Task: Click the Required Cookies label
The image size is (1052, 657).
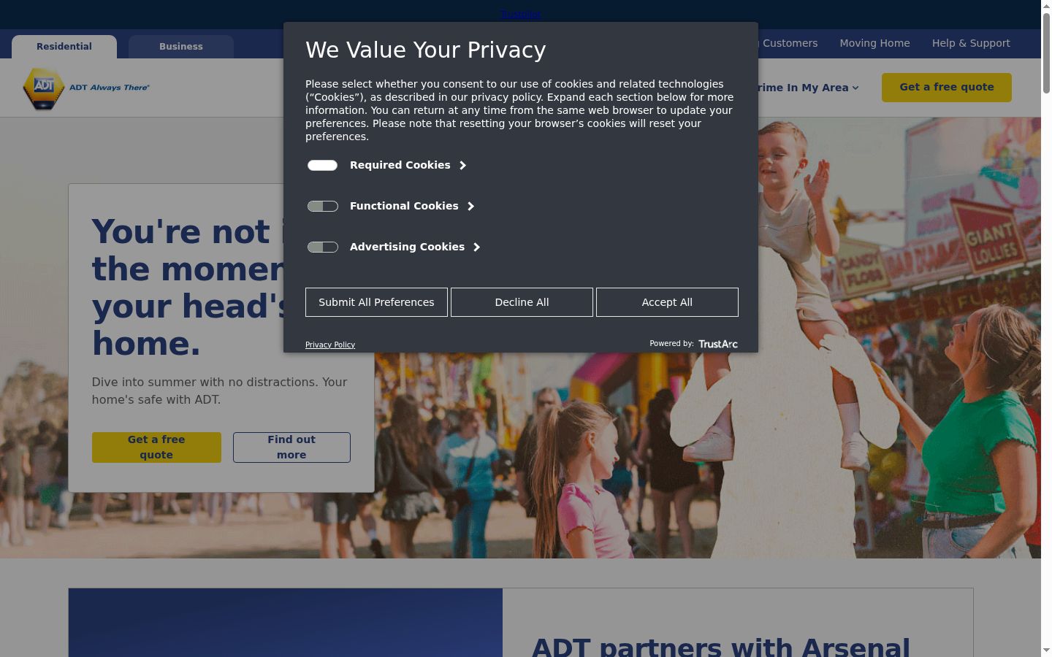Action: [x=400, y=165]
